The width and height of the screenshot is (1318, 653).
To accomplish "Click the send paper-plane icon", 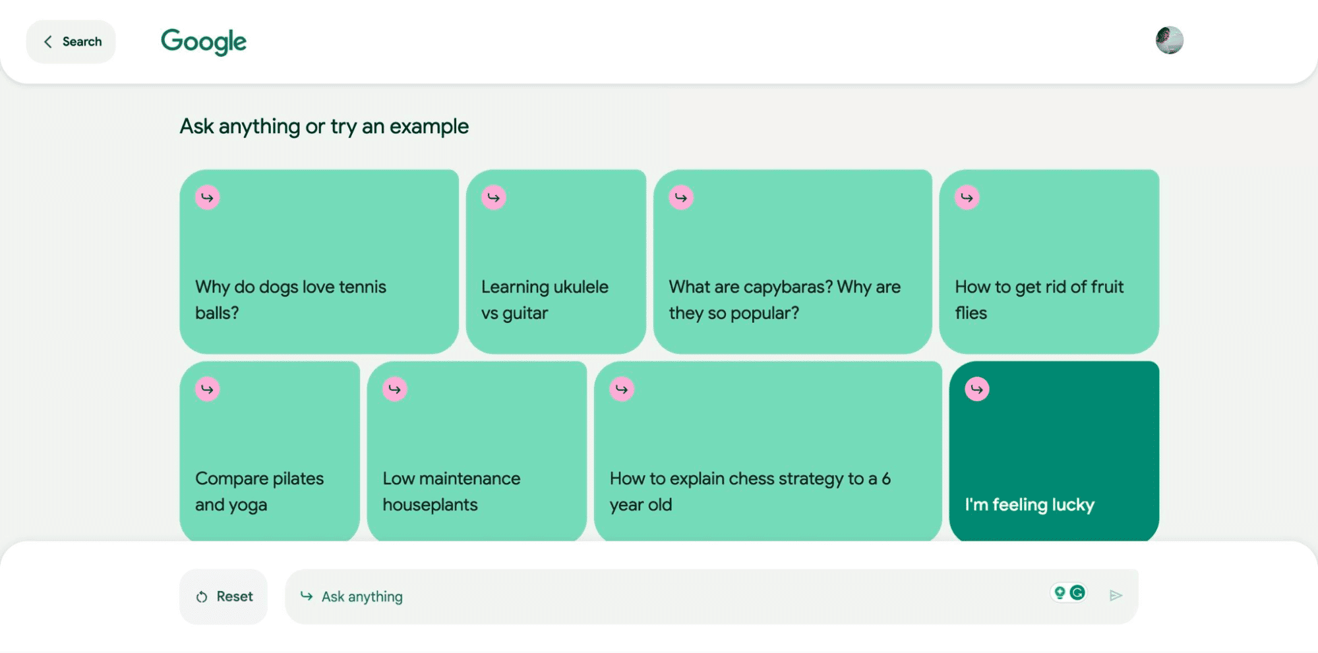I will pos(1116,595).
